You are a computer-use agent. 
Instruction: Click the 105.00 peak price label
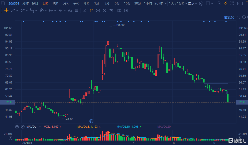[120, 25]
